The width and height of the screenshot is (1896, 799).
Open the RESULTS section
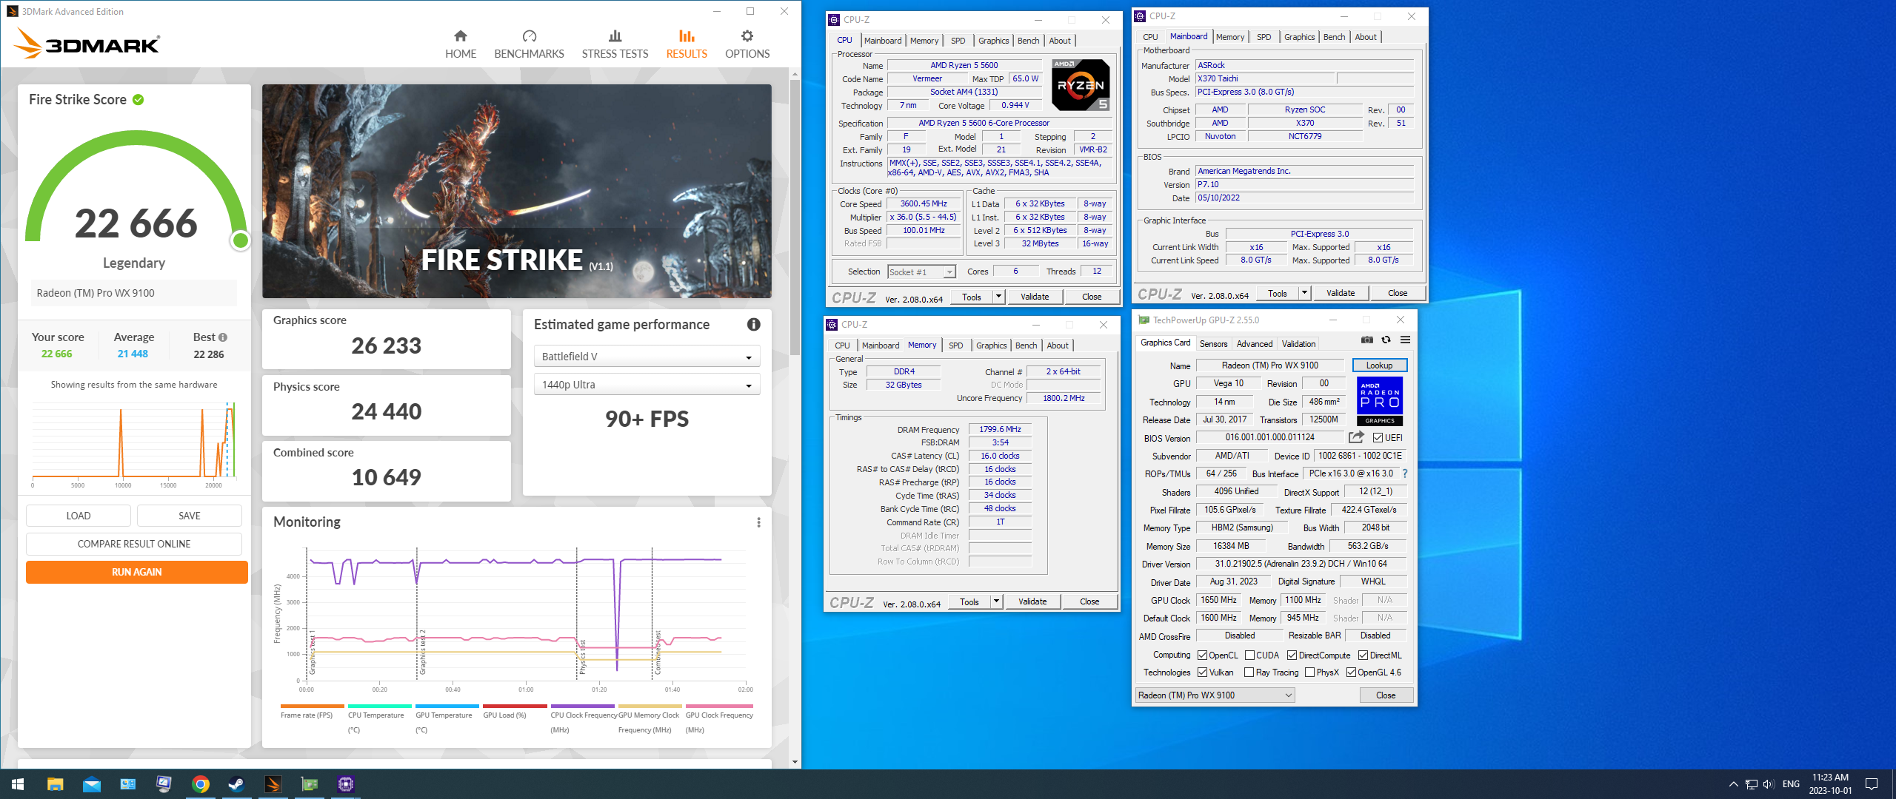pyautogui.click(x=687, y=44)
